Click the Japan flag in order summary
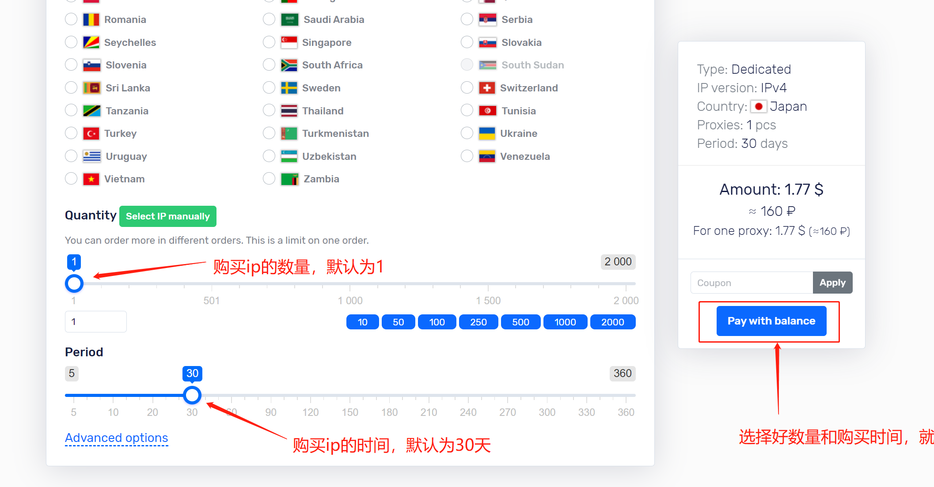The image size is (934, 487). [759, 106]
